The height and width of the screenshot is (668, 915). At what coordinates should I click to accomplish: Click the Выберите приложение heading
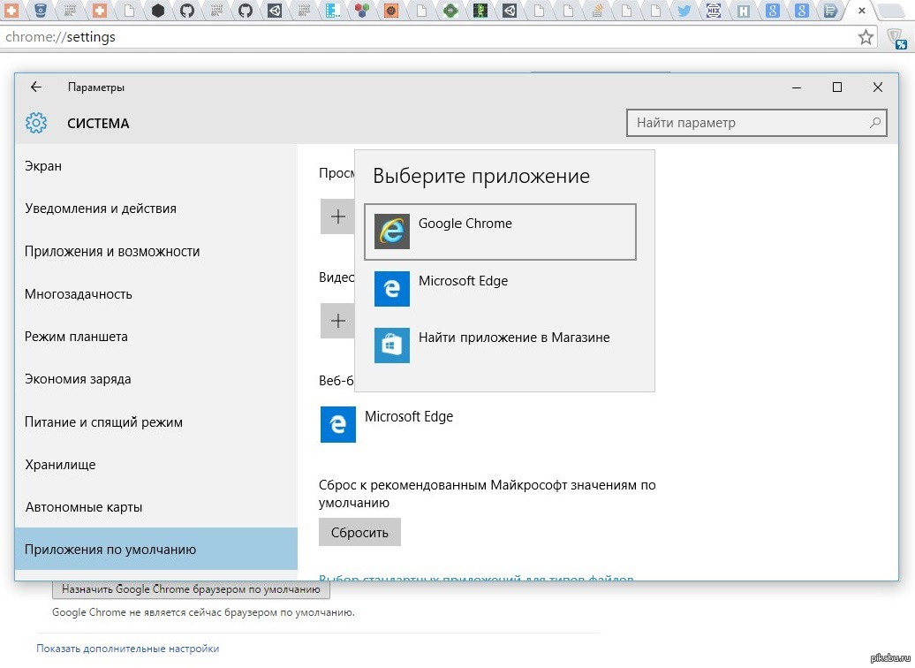coord(481,176)
